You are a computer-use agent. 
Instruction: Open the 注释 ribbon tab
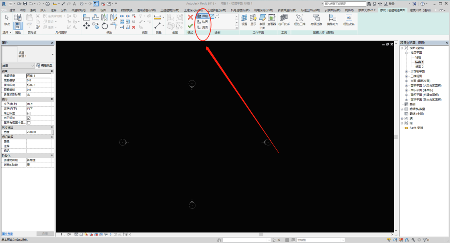(54, 10)
